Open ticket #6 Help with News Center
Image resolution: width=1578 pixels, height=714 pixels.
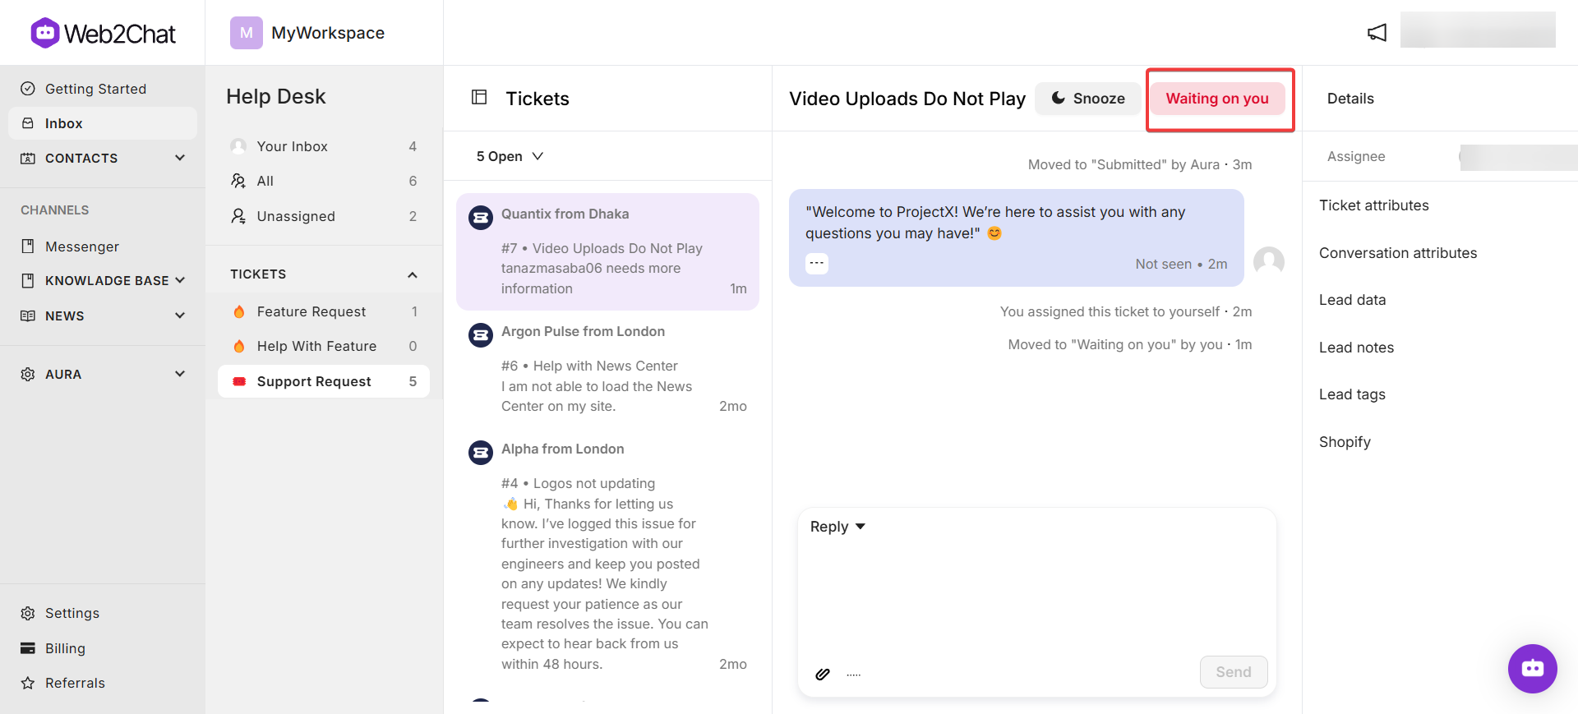[607, 369]
